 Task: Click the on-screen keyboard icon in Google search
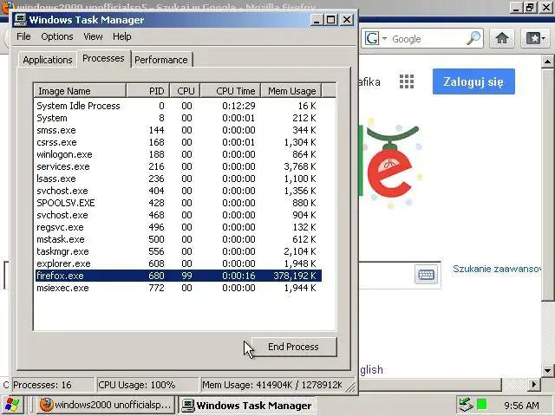pyautogui.click(x=426, y=275)
